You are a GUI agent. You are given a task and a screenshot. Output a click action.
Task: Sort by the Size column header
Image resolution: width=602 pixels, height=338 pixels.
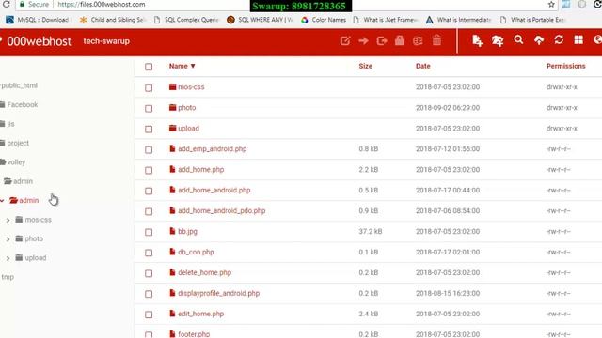(366, 66)
